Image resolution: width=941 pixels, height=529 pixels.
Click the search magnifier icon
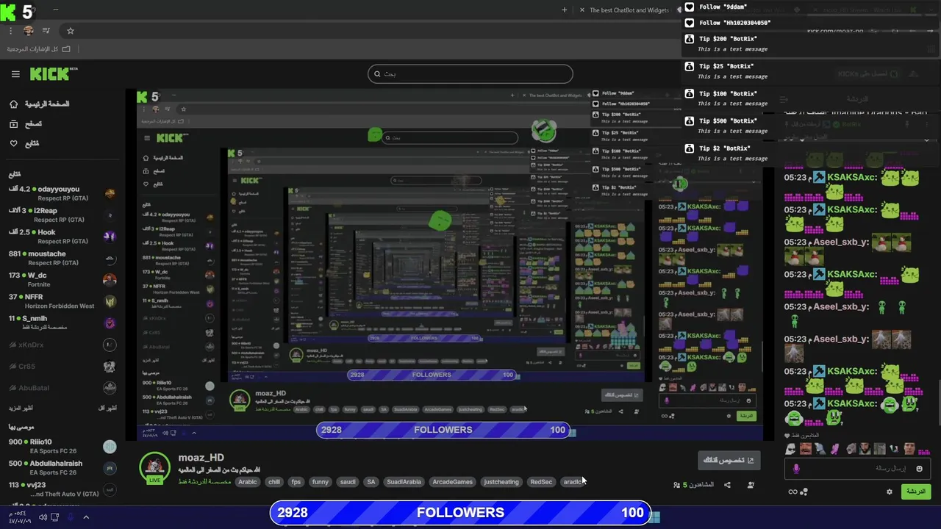point(377,73)
